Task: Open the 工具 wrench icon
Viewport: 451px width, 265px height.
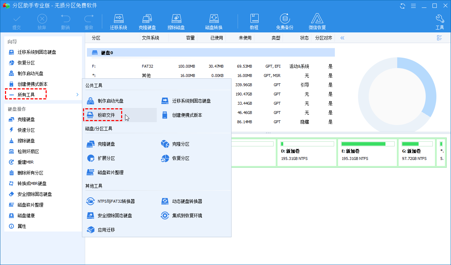Action: (x=440, y=22)
